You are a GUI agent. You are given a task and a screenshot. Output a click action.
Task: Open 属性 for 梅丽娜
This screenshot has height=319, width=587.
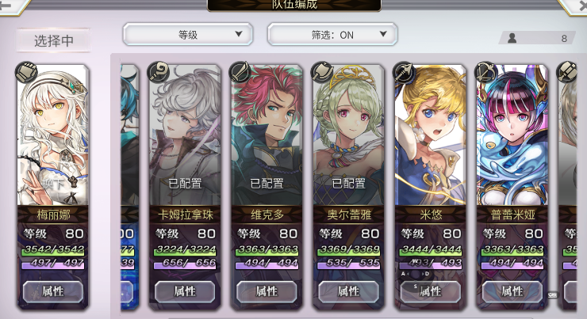click(x=53, y=291)
